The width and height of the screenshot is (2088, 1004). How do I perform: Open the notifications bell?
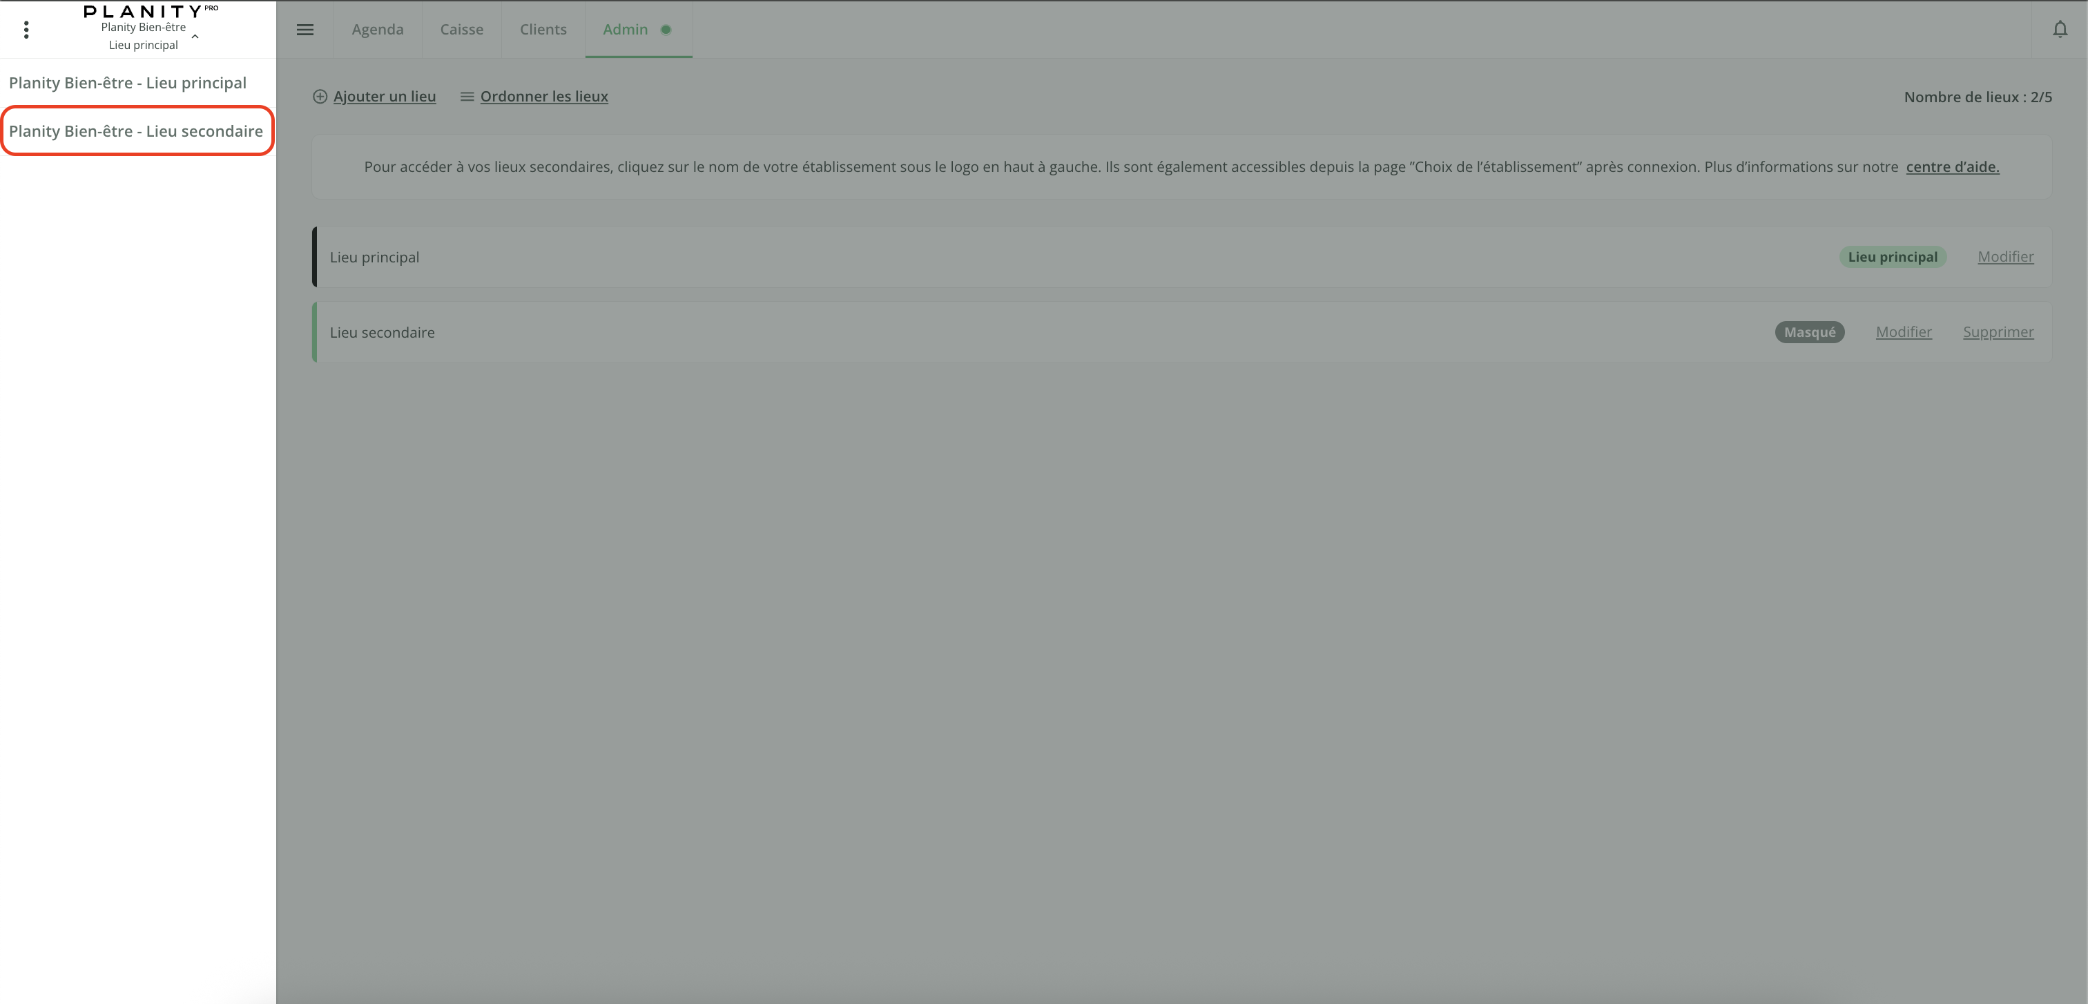[x=2060, y=30]
